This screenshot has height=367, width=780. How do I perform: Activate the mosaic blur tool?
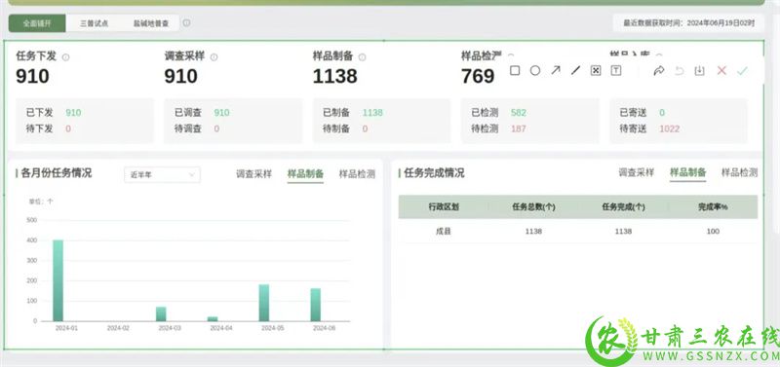click(x=596, y=70)
